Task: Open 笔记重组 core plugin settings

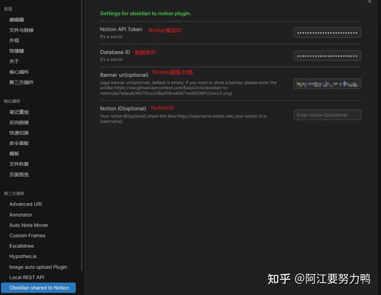Action: coord(19,112)
